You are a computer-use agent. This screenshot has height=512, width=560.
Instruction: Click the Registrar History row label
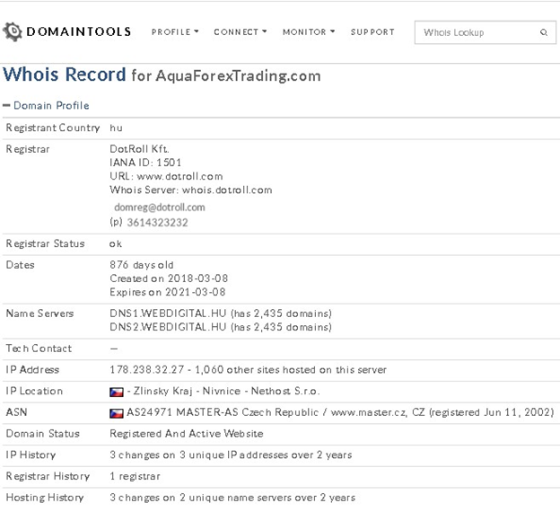point(48,477)
